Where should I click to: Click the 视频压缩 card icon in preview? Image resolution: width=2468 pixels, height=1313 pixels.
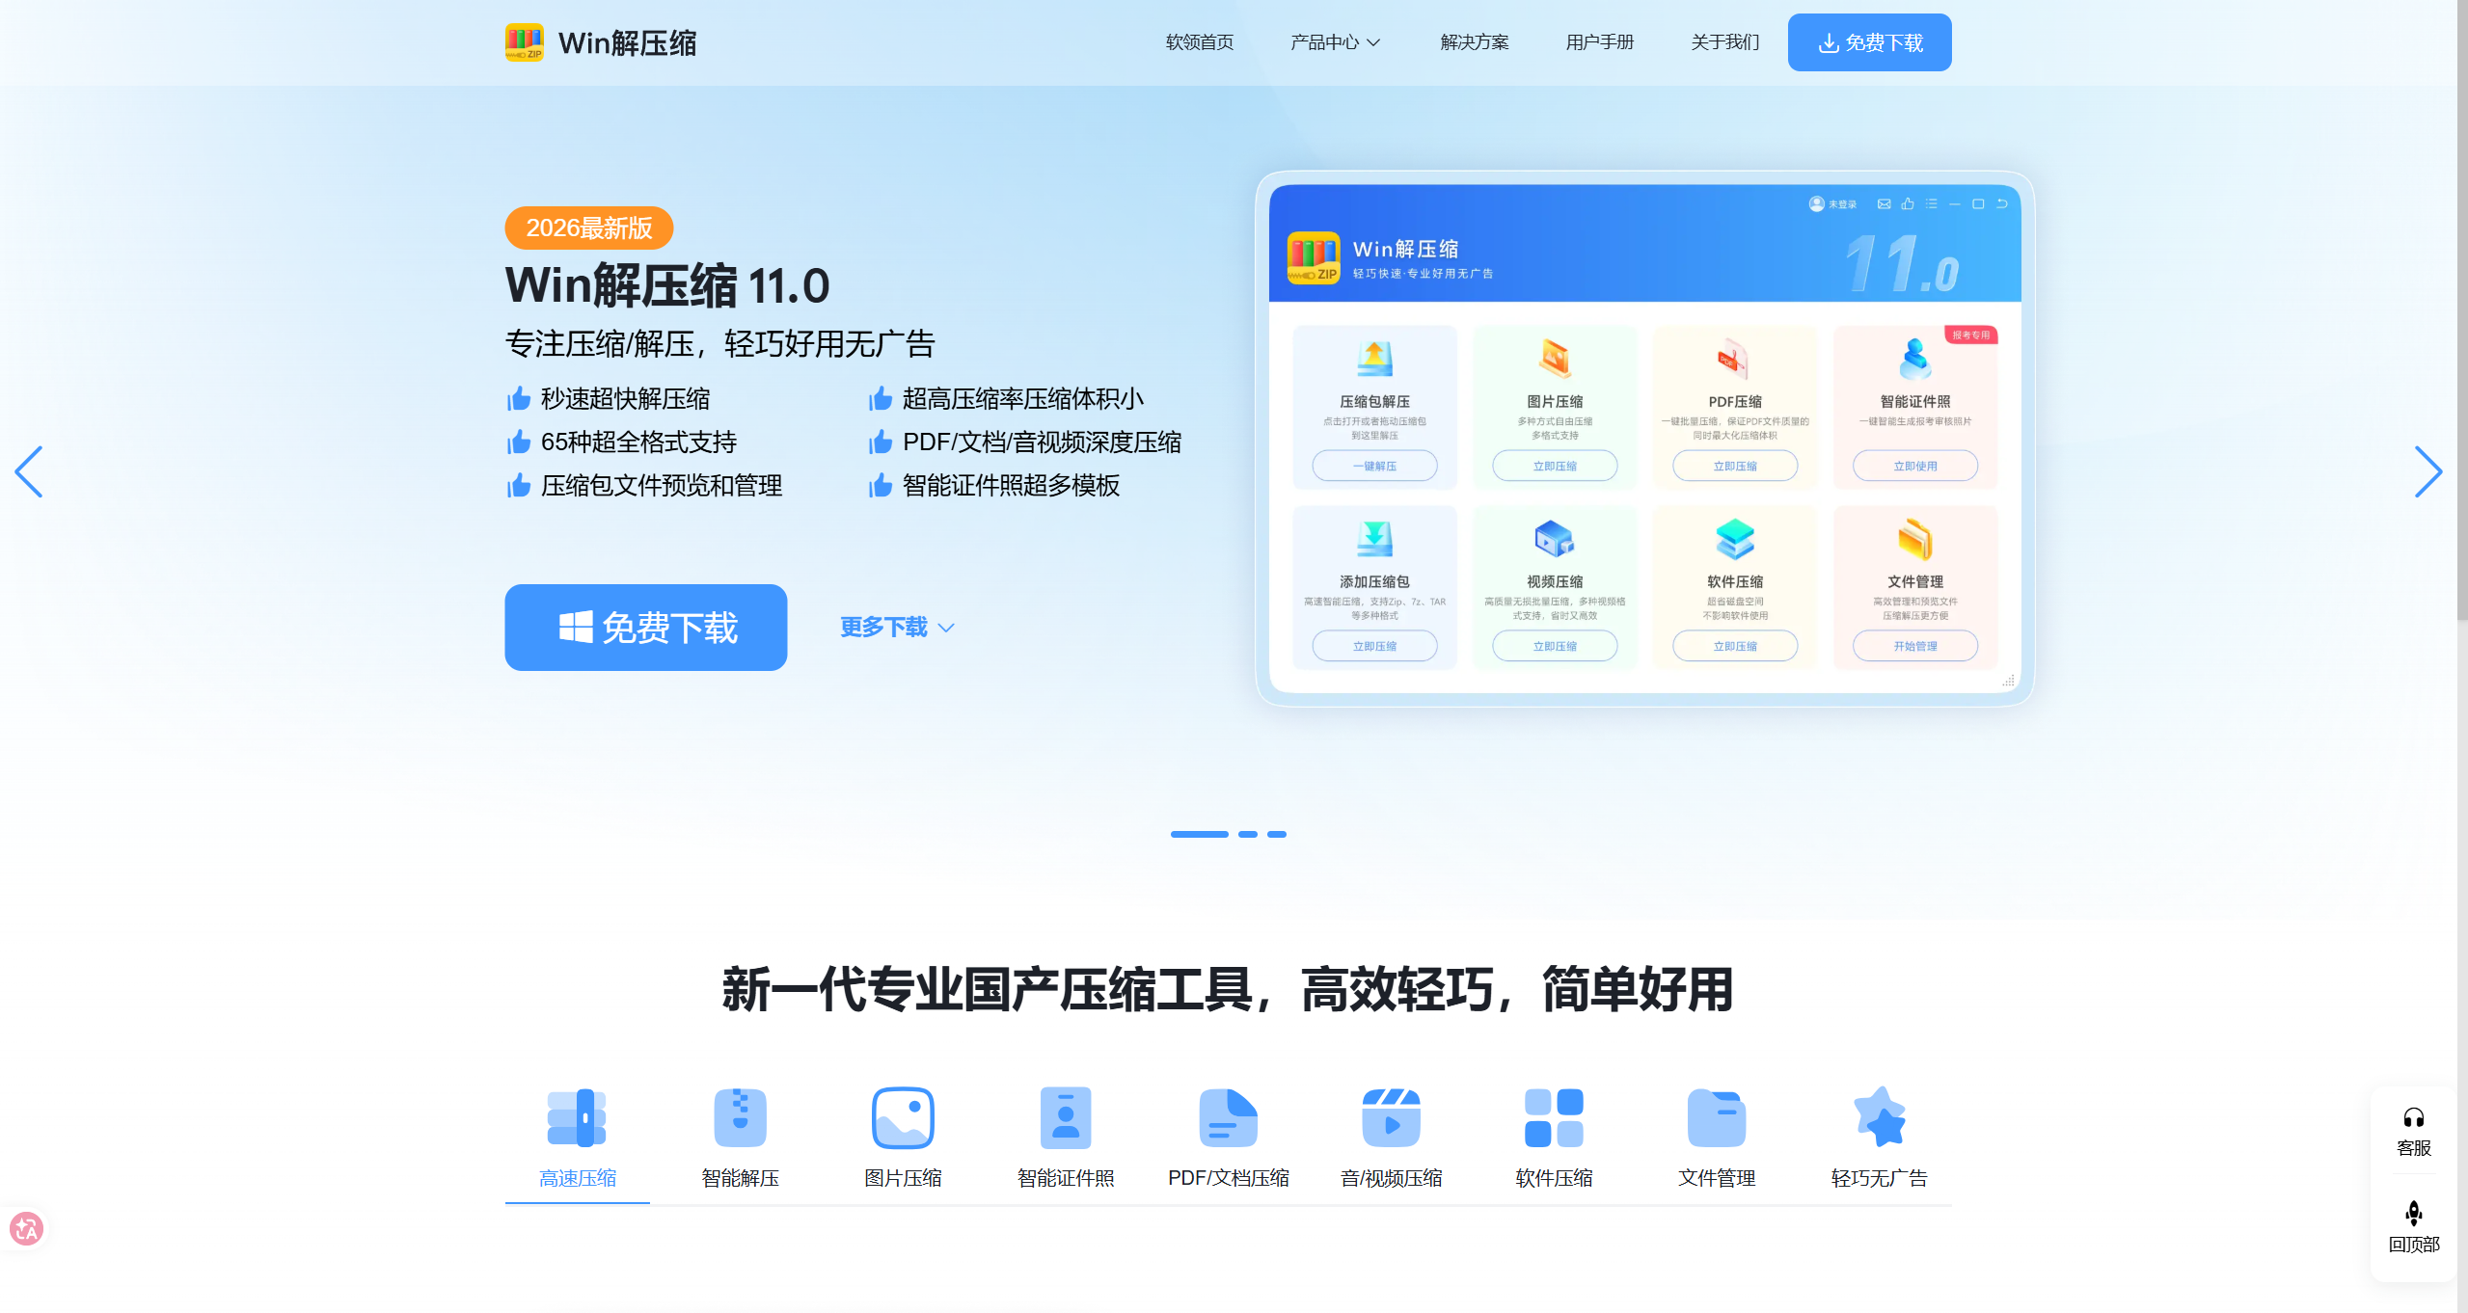pos(1555,539)
